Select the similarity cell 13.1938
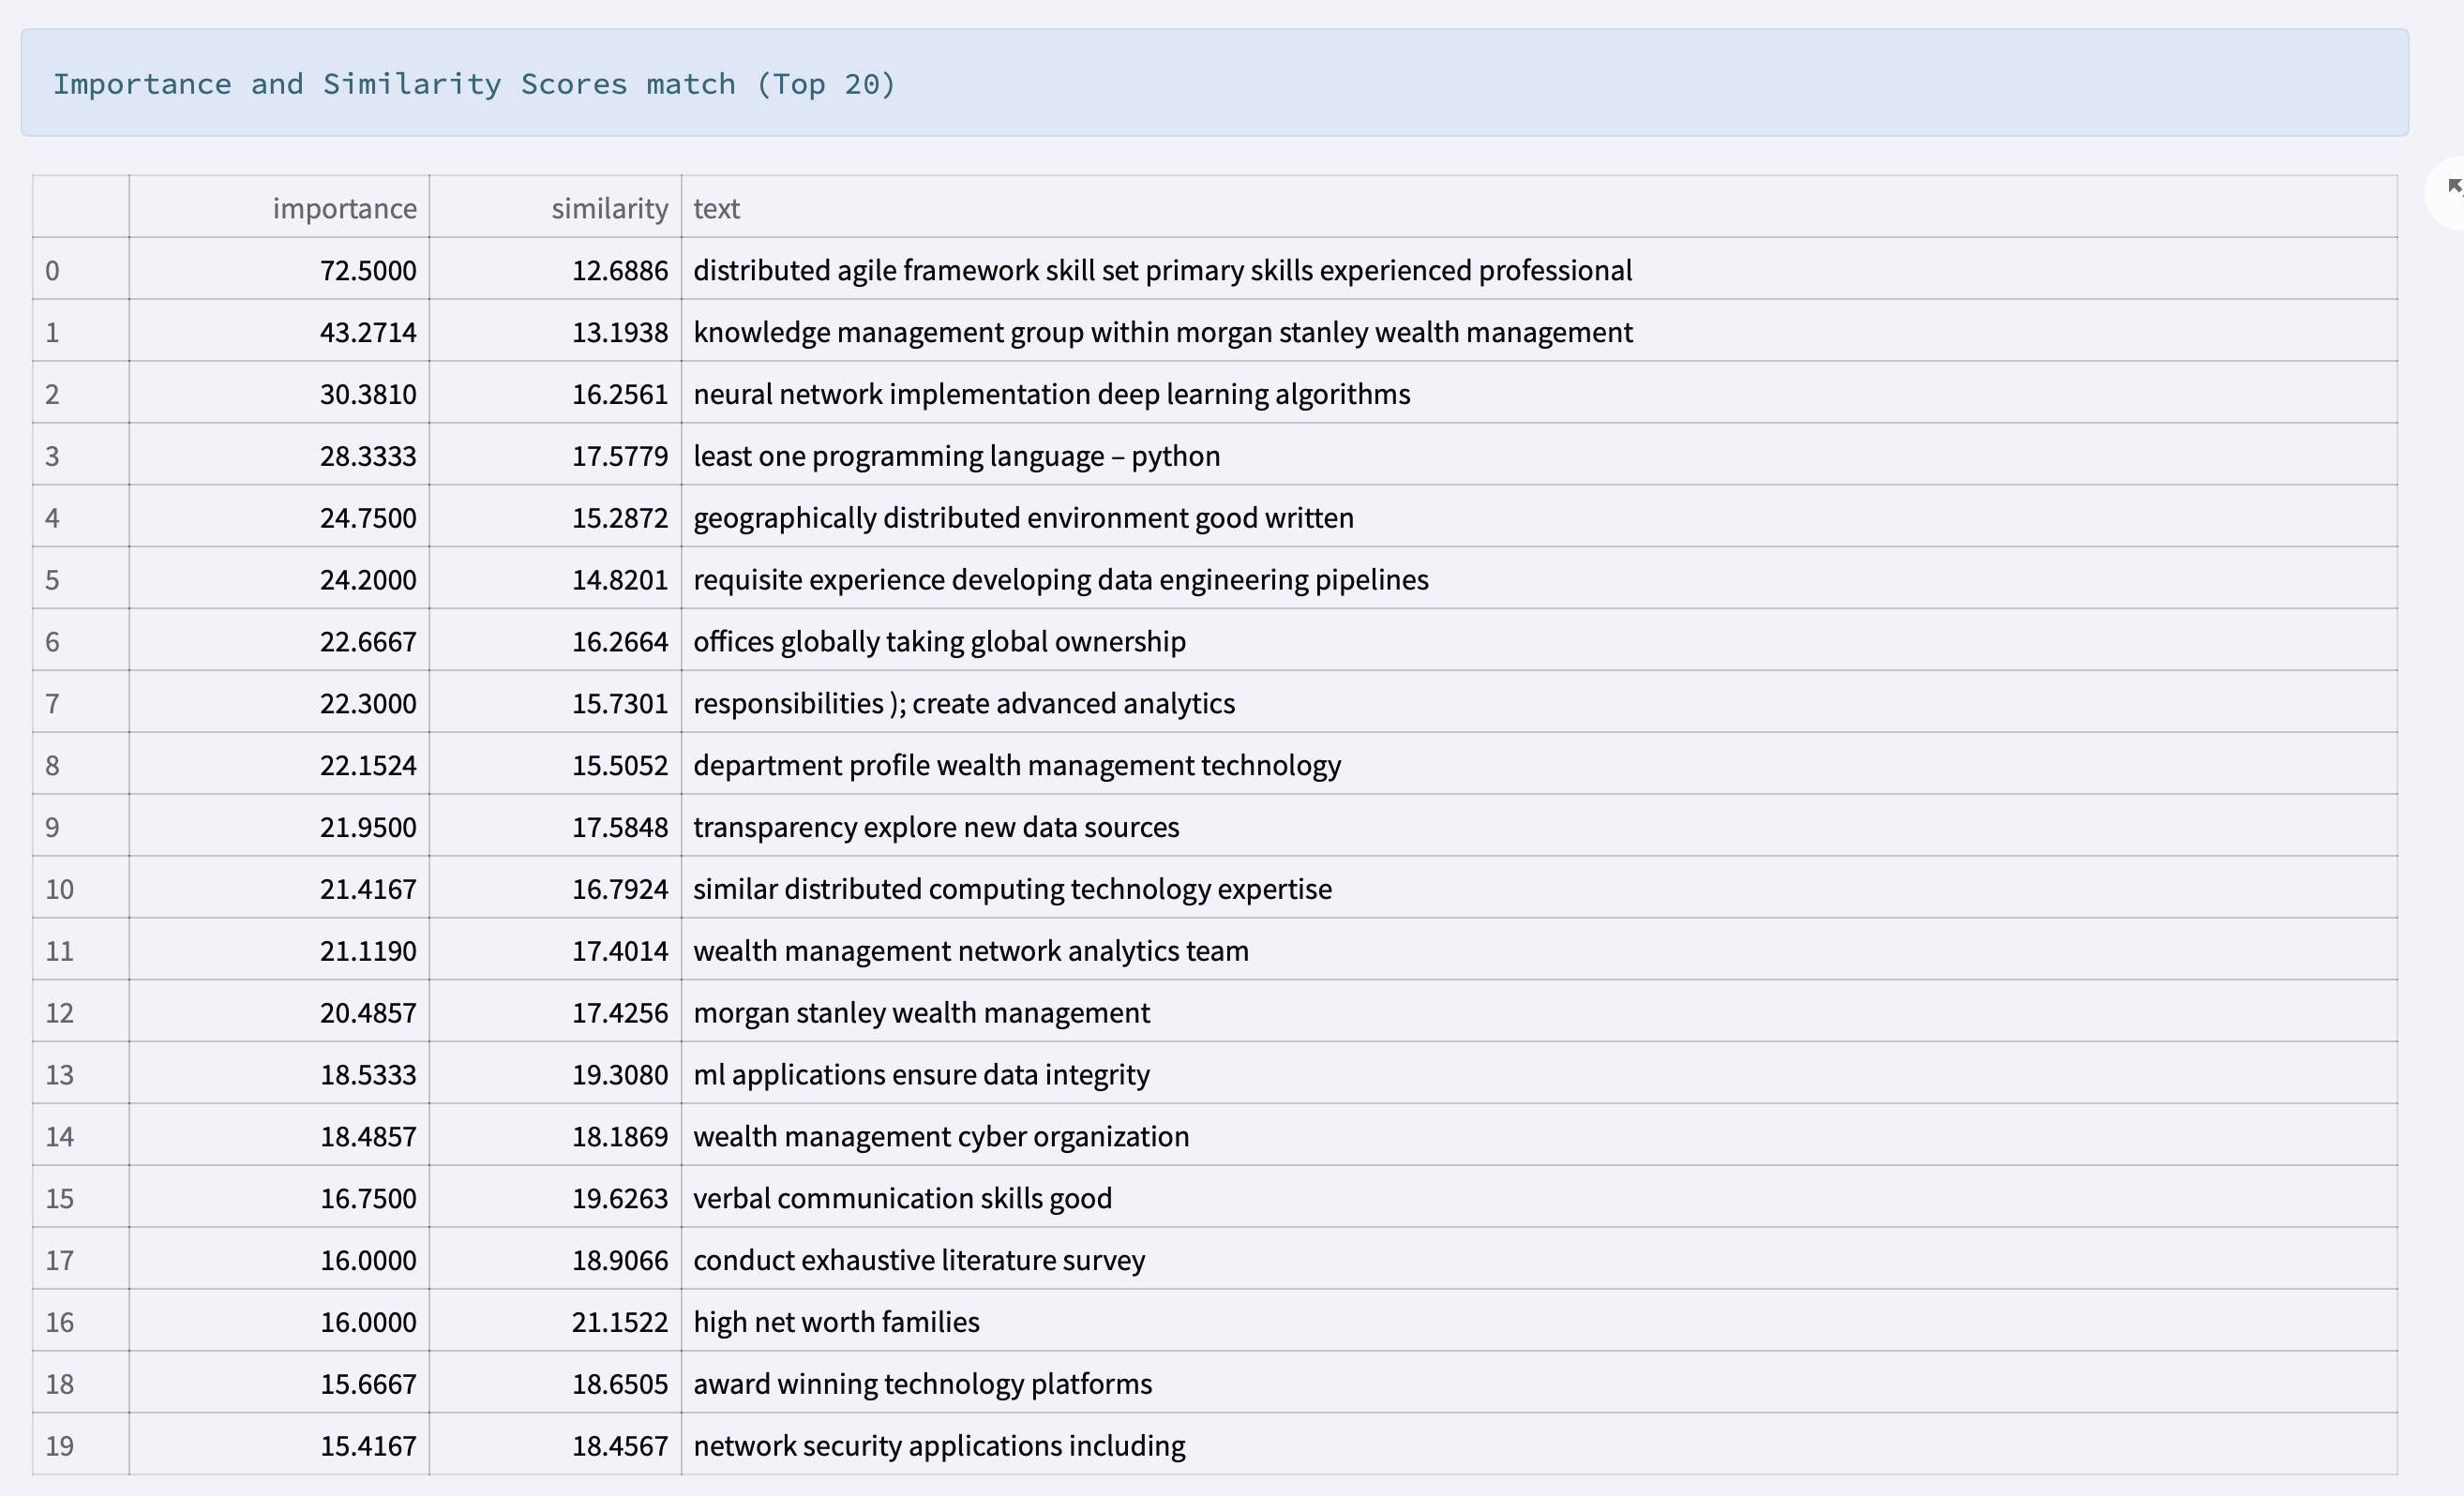2464x1496 pixels. click(619, 332)
